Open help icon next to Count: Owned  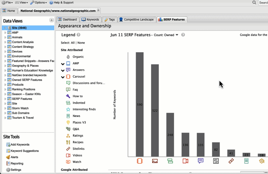coord(183,35)
